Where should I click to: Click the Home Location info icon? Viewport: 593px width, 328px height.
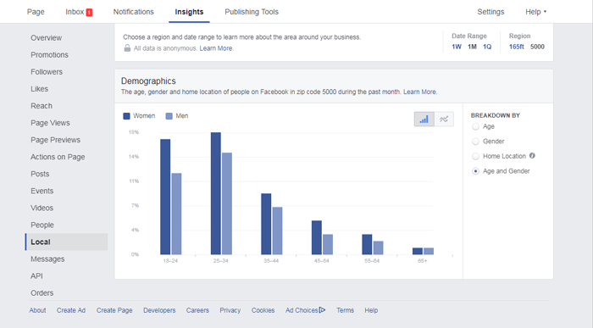pos(532,155)
